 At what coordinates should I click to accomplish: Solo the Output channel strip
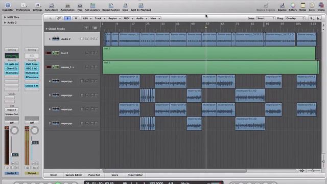[x=37, y=164]
